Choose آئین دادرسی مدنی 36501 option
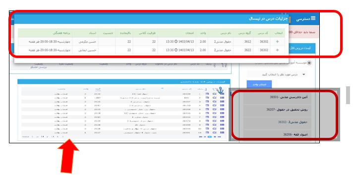354x180 pixels. [277, 97]
